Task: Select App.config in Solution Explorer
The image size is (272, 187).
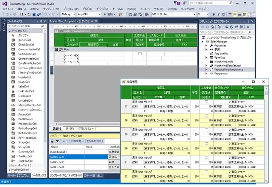Action: (221, 54)
